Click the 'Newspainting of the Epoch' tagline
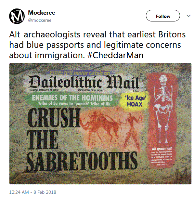This screenshot has width=194, height=198. [x=90, y=90]
